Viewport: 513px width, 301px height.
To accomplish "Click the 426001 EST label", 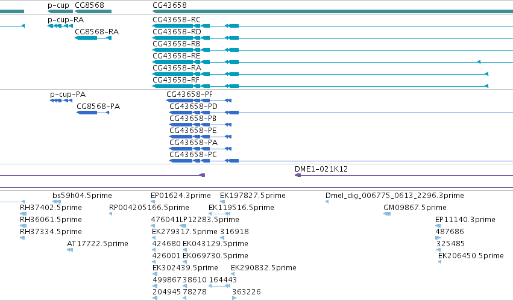I will (166, 256).
